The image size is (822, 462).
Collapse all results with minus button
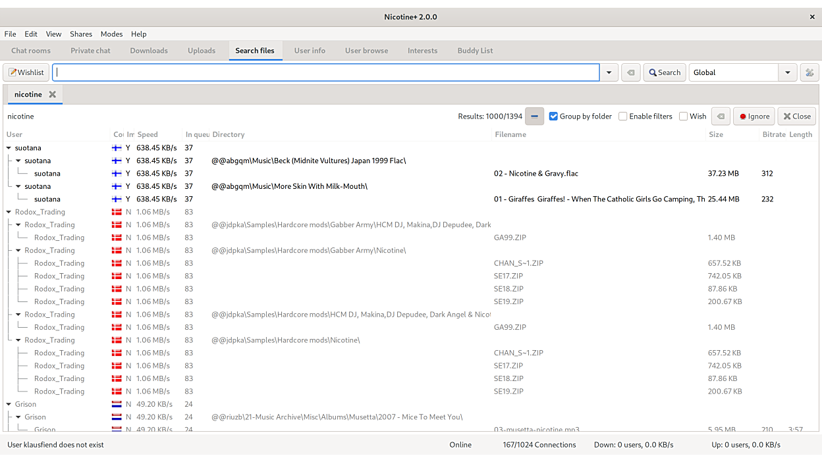(x=534, y=116)
